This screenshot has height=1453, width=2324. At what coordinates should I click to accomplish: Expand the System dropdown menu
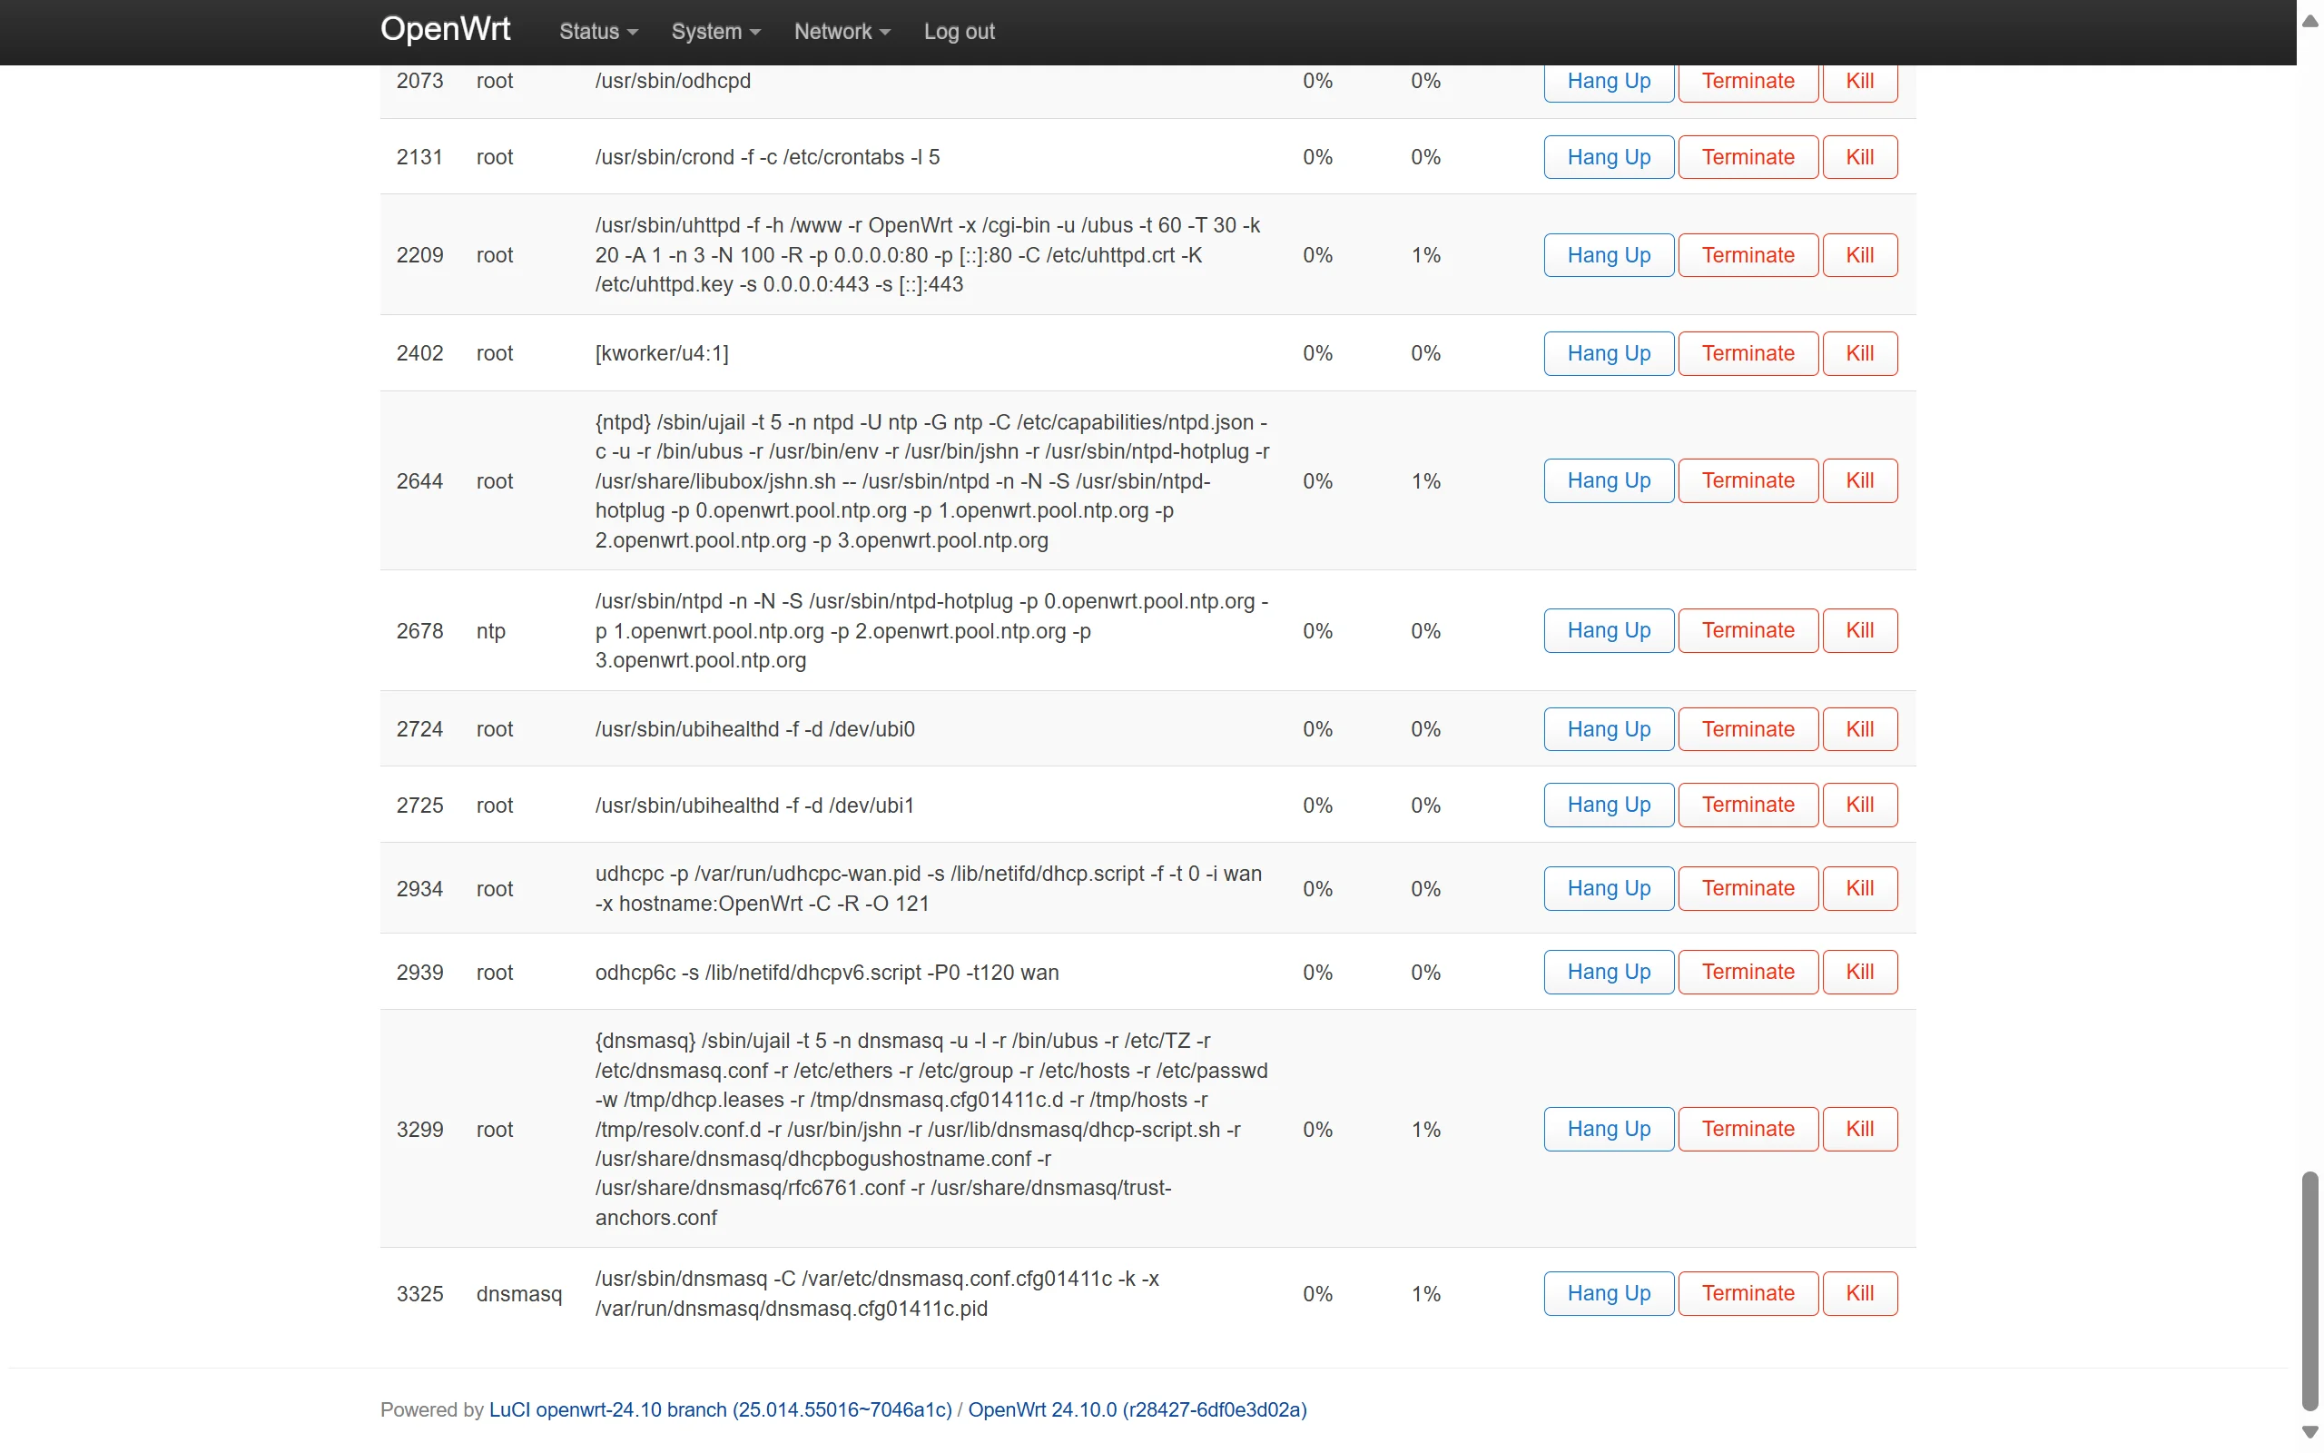click(715, 31)
